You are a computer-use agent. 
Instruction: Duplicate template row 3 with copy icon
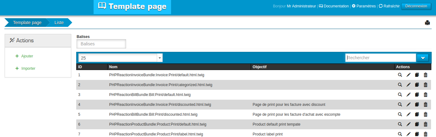417,95
